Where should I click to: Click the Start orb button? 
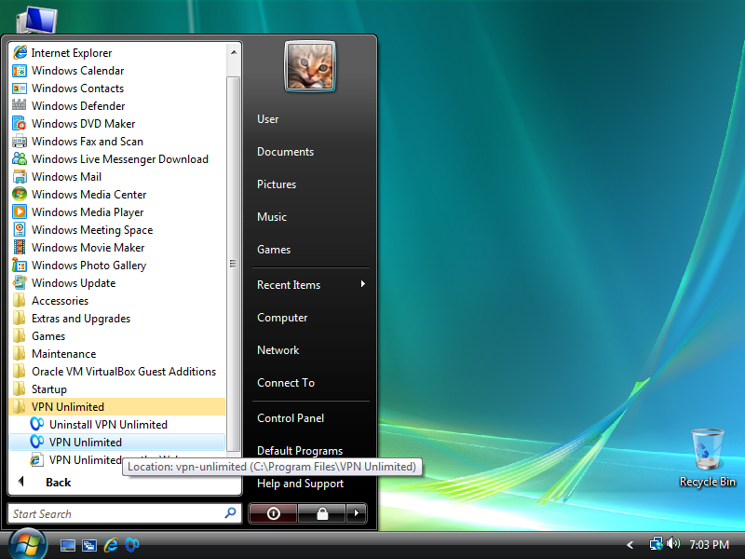click(28, 544)
